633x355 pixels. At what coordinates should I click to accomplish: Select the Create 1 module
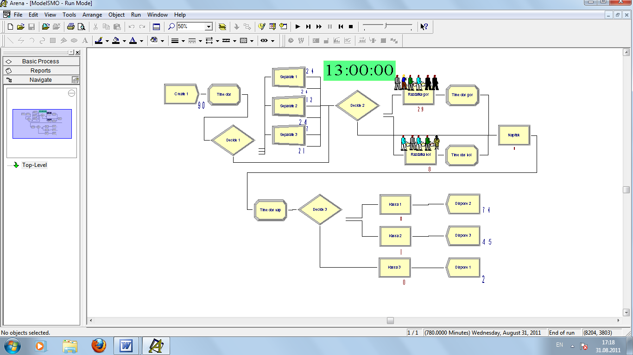181,94
